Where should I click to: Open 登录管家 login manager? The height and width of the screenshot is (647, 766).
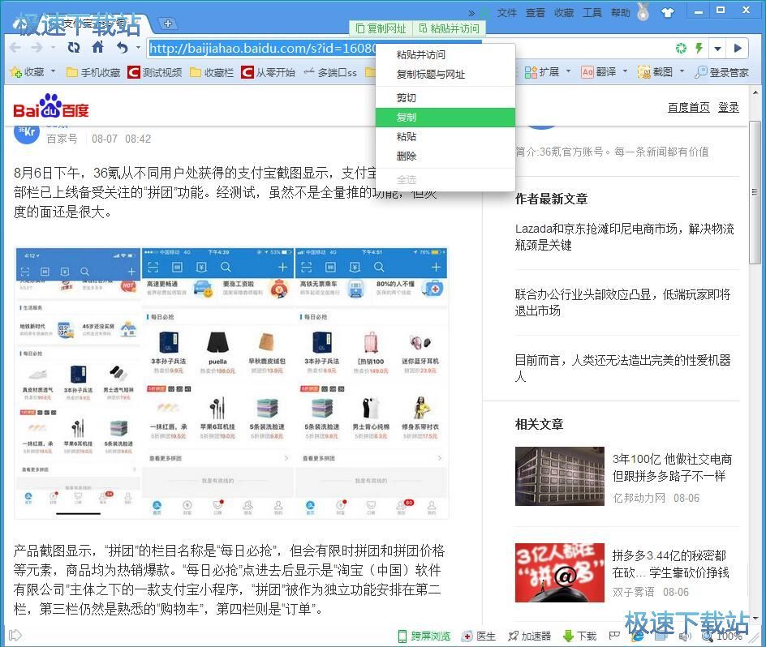(x=721, y=72)
